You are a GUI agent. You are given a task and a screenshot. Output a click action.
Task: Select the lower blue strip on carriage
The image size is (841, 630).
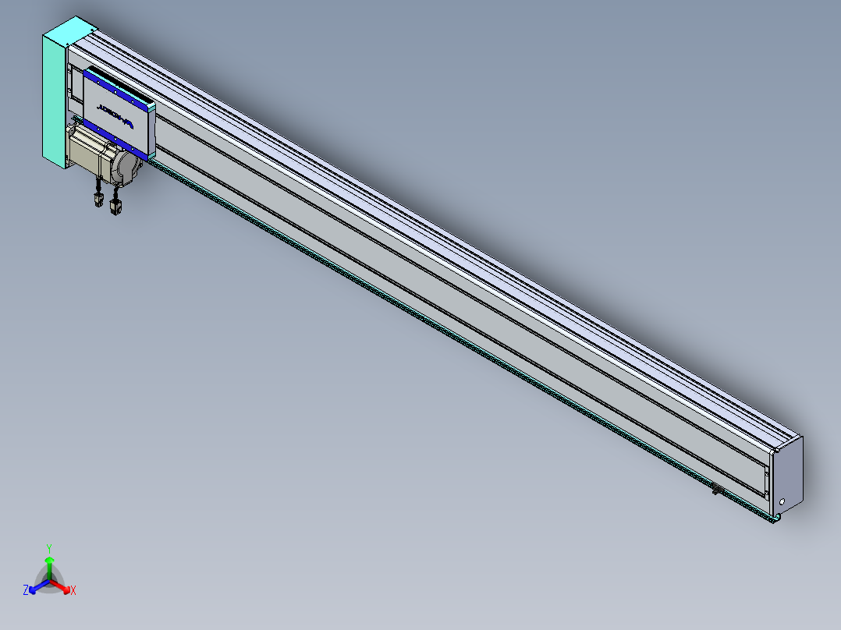coord(115,140)
